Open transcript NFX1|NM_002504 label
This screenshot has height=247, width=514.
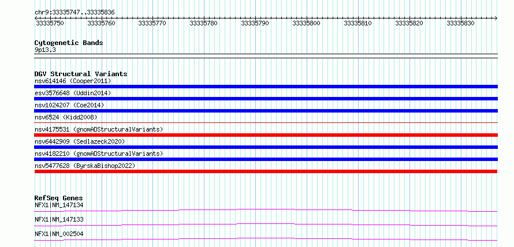59,234
